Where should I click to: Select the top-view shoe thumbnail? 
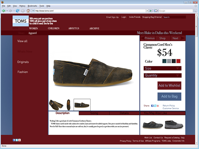[x=68, y=105]
